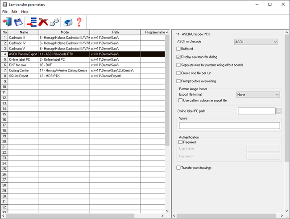Open the File menu

[x=5, y=11]
